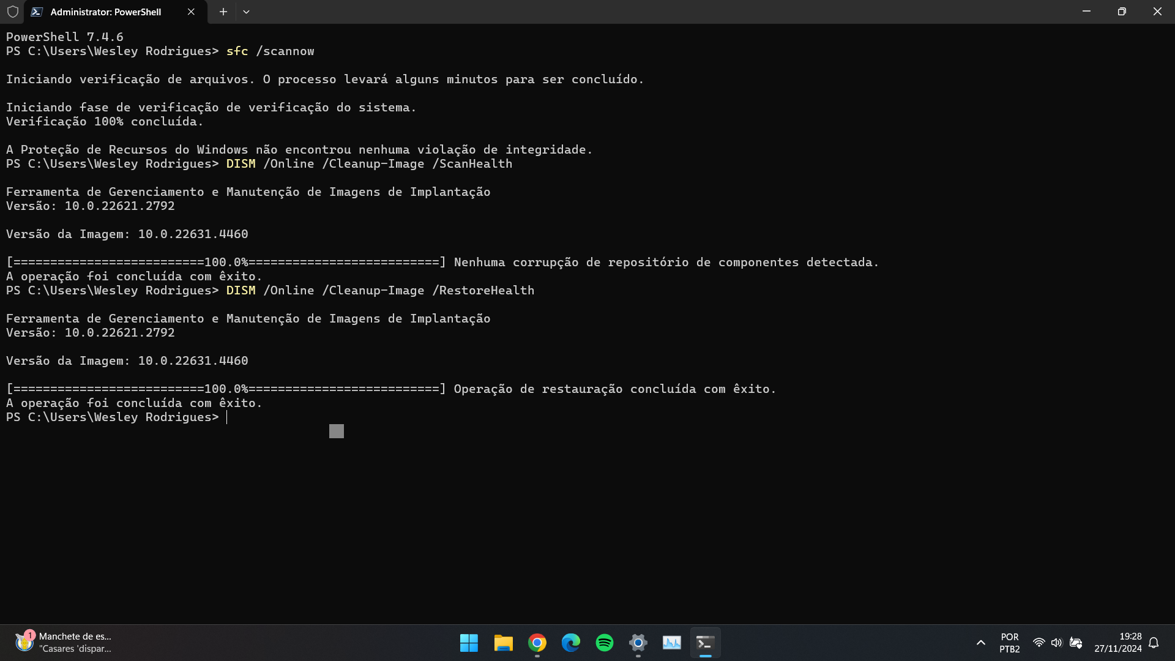This screenshot has height=661, width=1175.
Task: Select the Administrator: PowerShell tab
Action: (x=116, y=12)
